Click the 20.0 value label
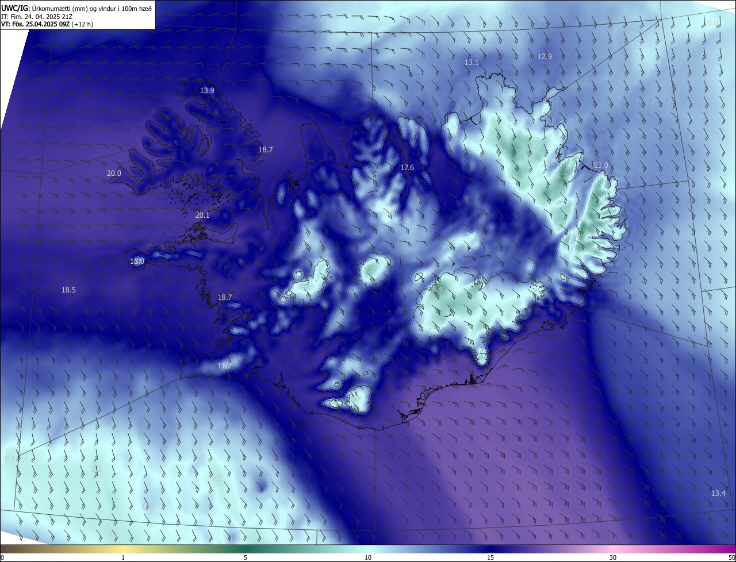The height and width of the screenshot is (562, 736). coord(114,173)
